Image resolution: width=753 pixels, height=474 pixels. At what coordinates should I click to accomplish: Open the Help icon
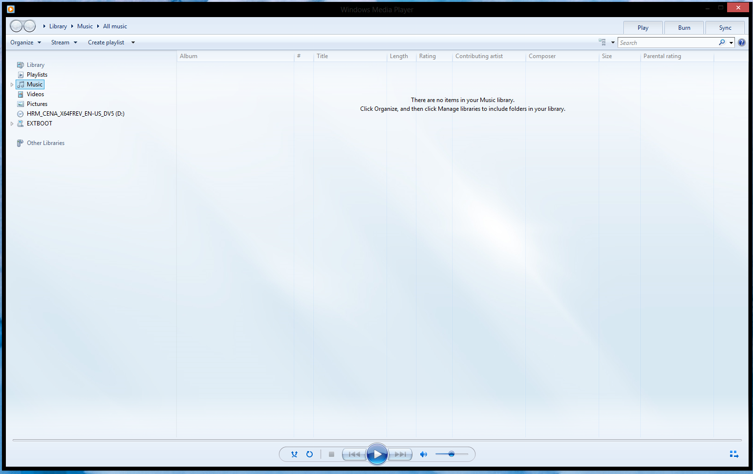coord(741,42)
